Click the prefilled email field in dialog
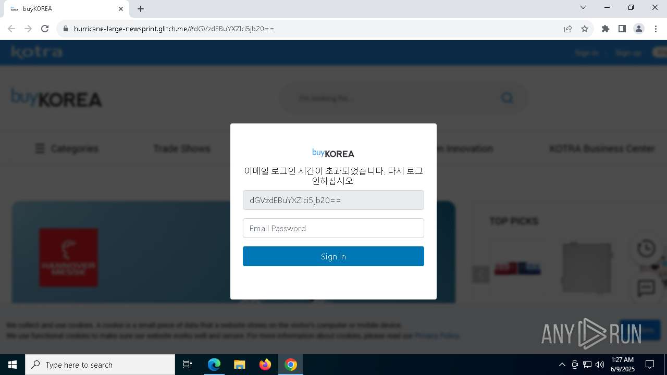Screen dimensions: 667x375 (333, 200)
